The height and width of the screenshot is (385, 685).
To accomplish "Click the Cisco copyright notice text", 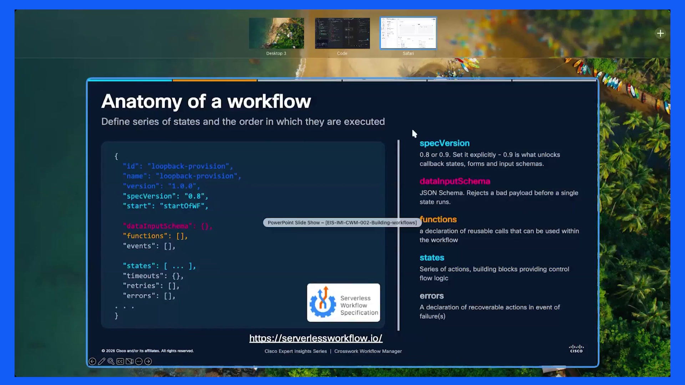I will point(148,351).
